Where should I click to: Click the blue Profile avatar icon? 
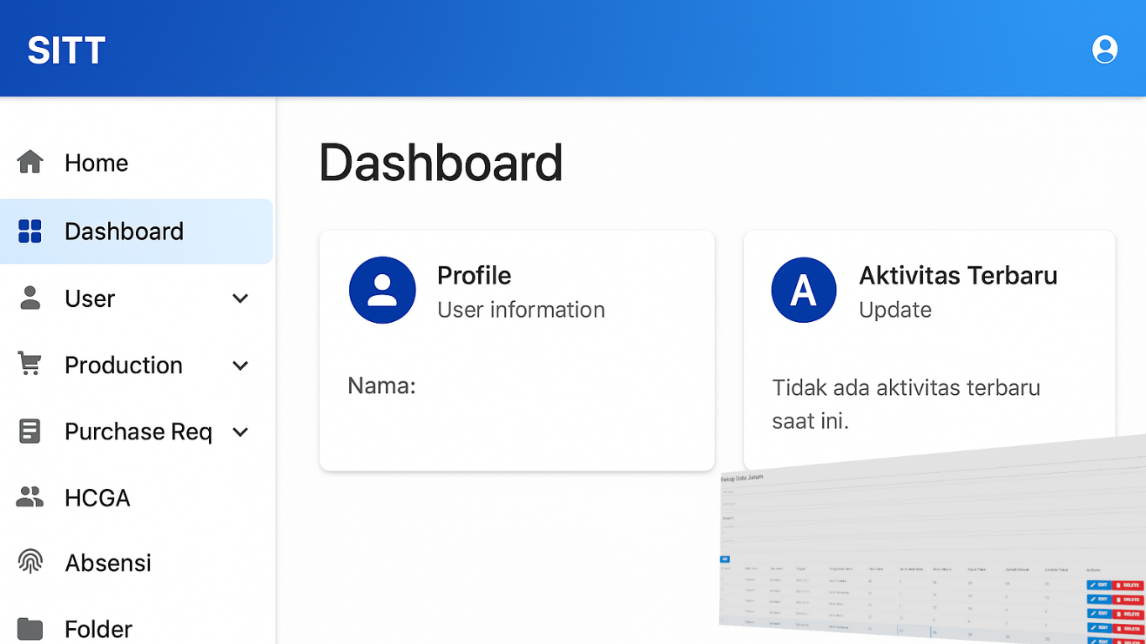click(383, 290)
